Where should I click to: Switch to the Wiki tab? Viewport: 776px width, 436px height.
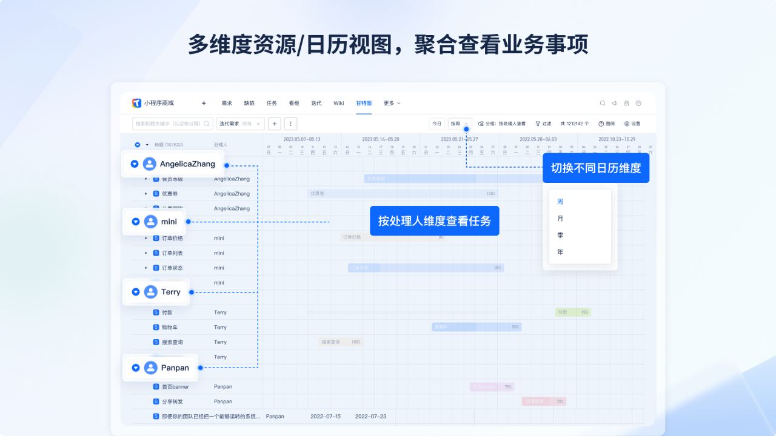coord(339,103)
